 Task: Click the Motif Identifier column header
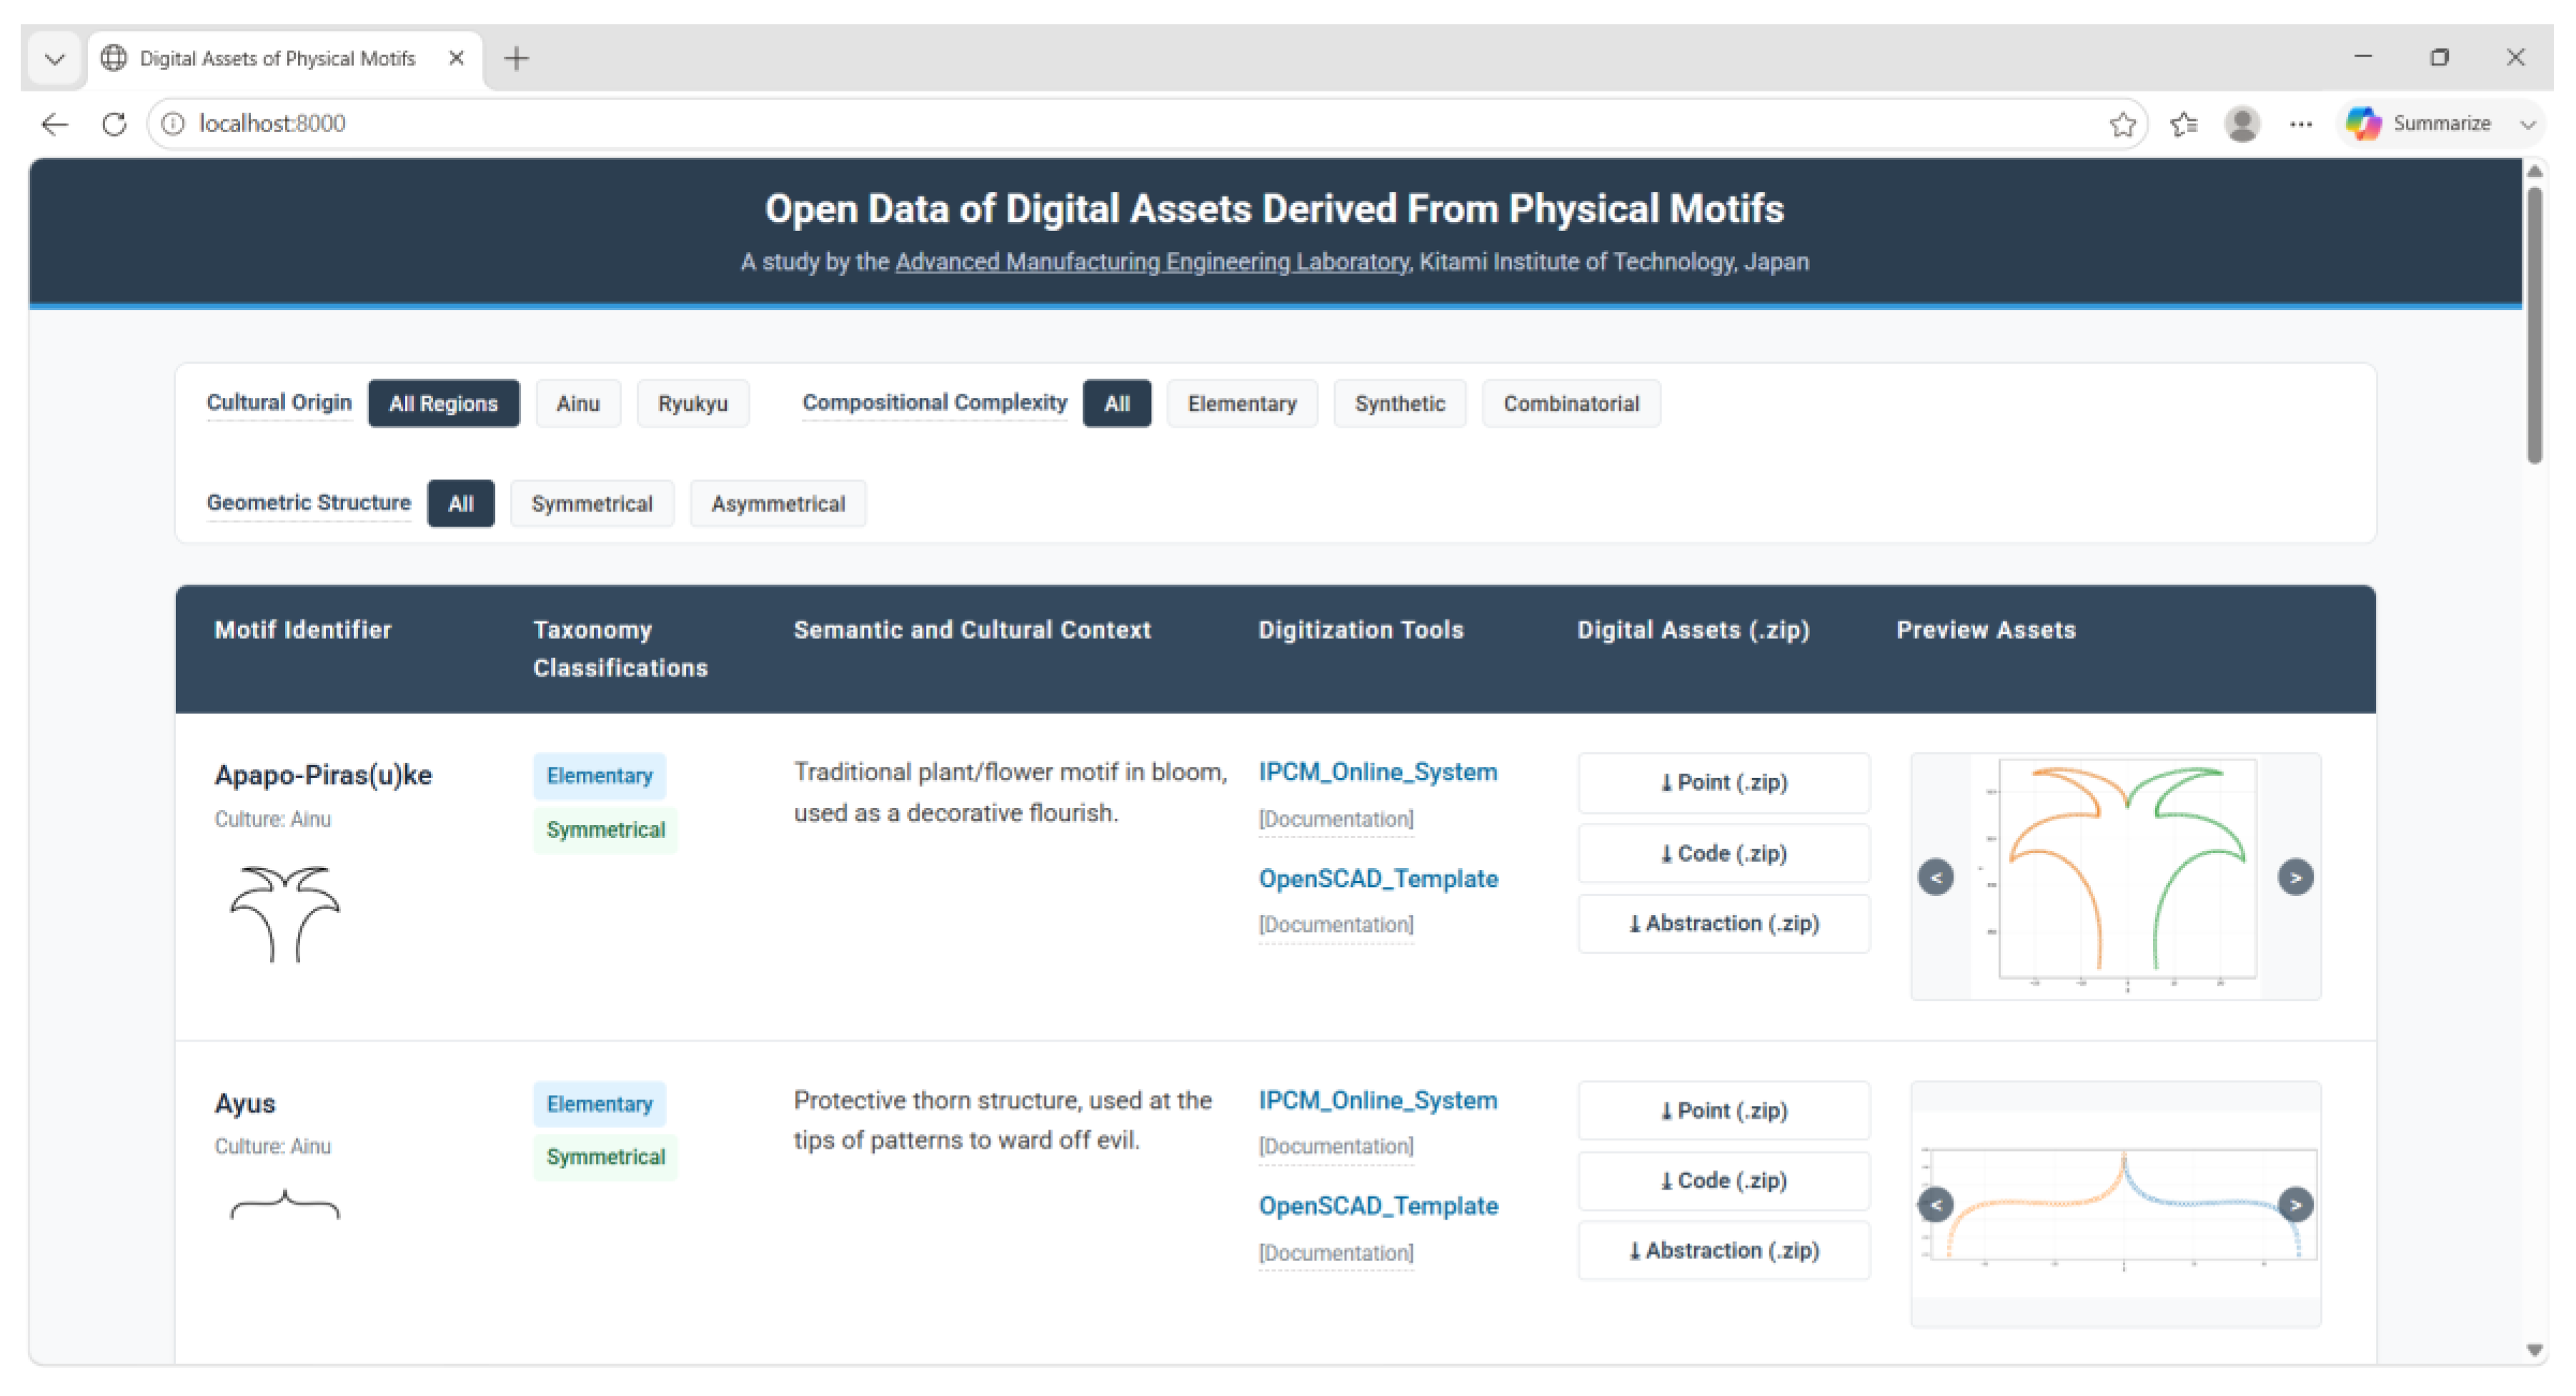pos(303,630)
